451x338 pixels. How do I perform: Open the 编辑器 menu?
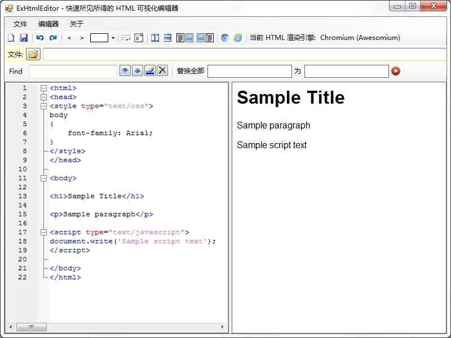[x=48, y=24]
